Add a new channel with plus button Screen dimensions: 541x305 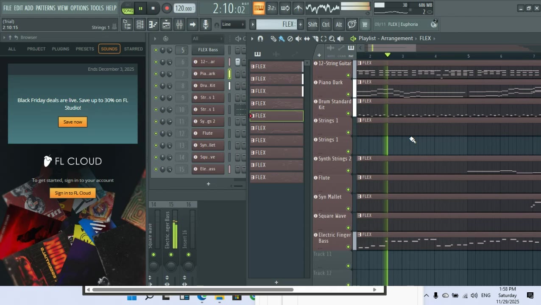(208, 184)
